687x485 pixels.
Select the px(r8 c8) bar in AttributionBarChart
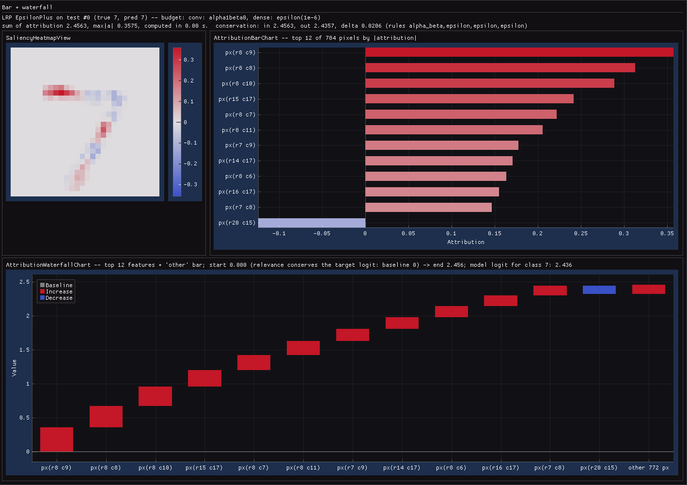coord(500,68)
